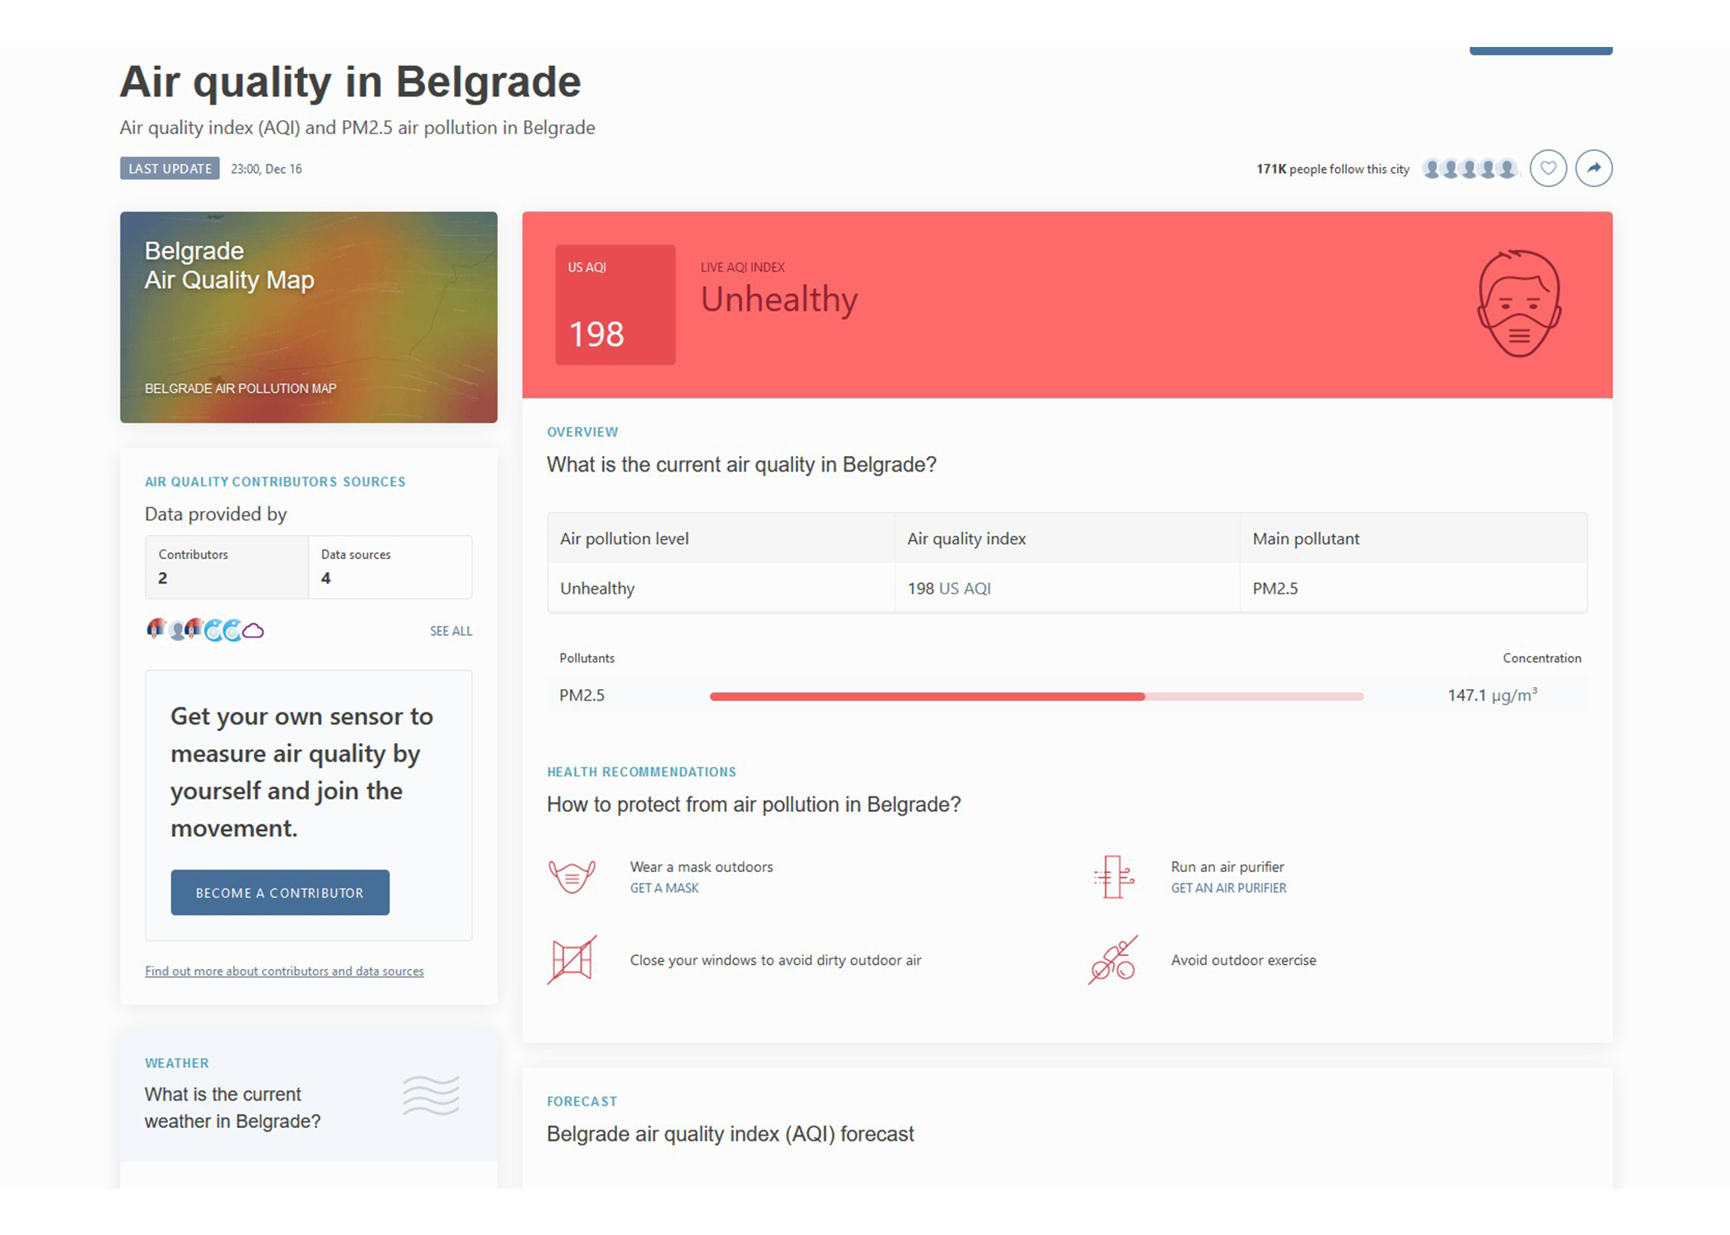Click the share arrow icon

1593,169
